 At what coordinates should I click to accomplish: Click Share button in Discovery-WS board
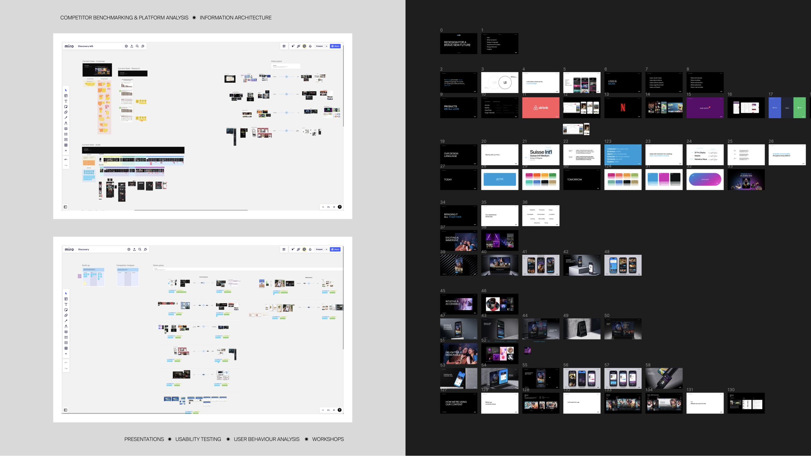[x=335, y=46]
